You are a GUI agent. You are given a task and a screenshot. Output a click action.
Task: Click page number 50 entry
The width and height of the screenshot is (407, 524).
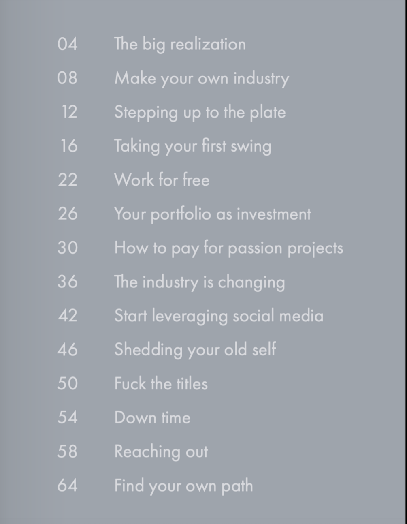(67, 384)
